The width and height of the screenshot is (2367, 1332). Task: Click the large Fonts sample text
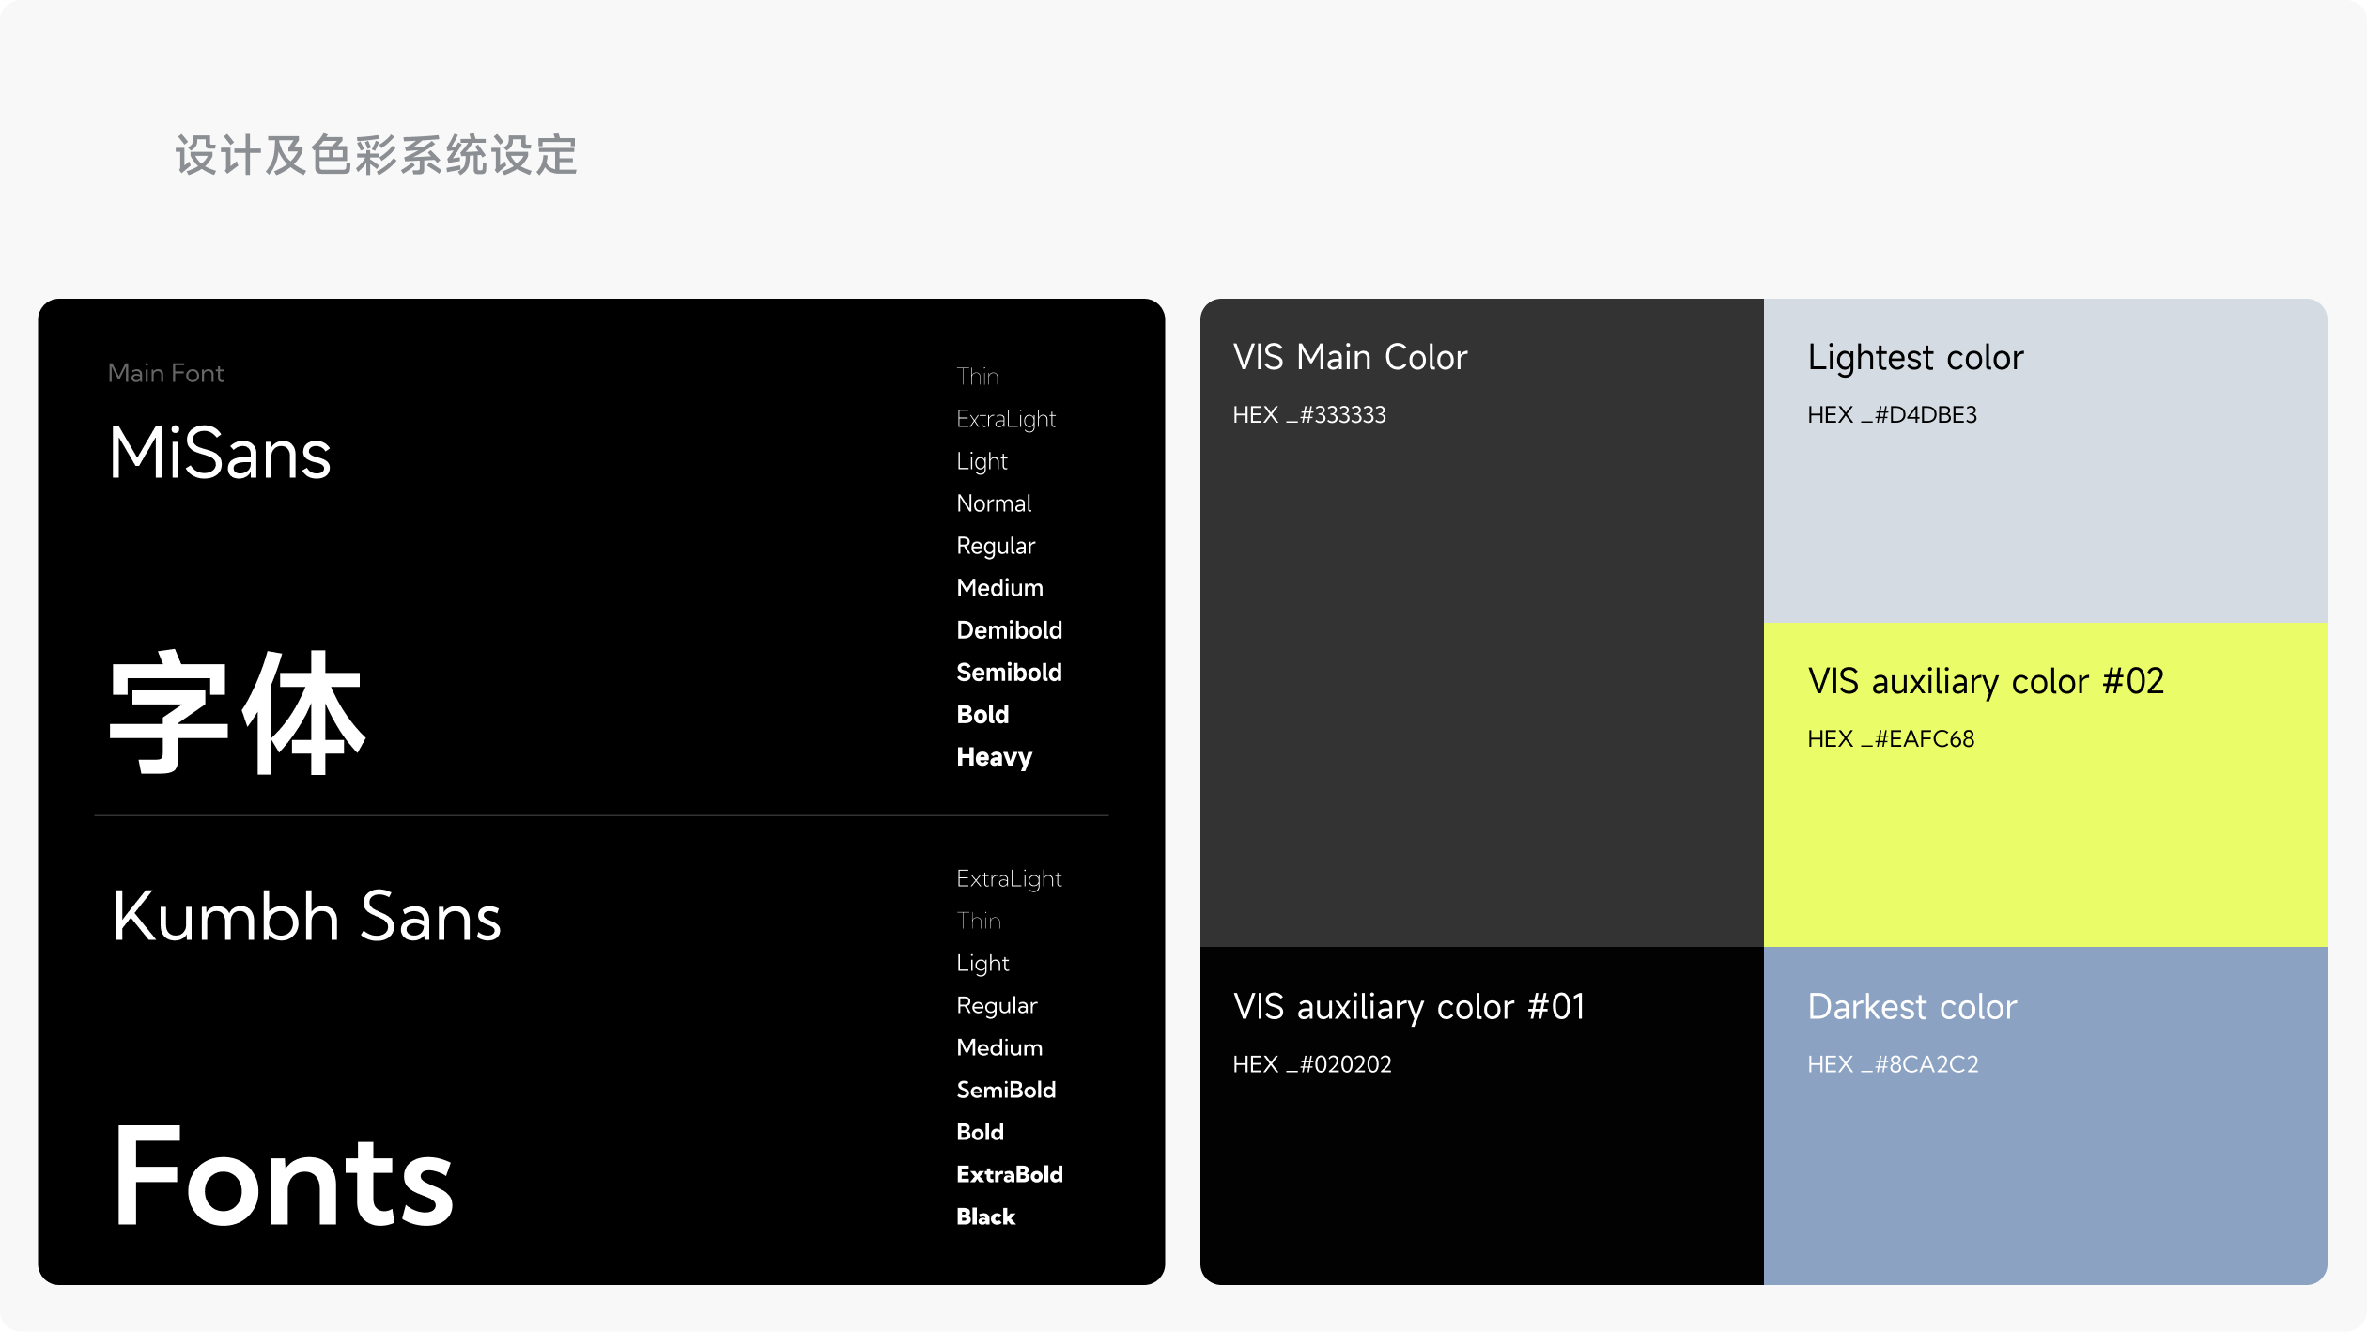284,1179
